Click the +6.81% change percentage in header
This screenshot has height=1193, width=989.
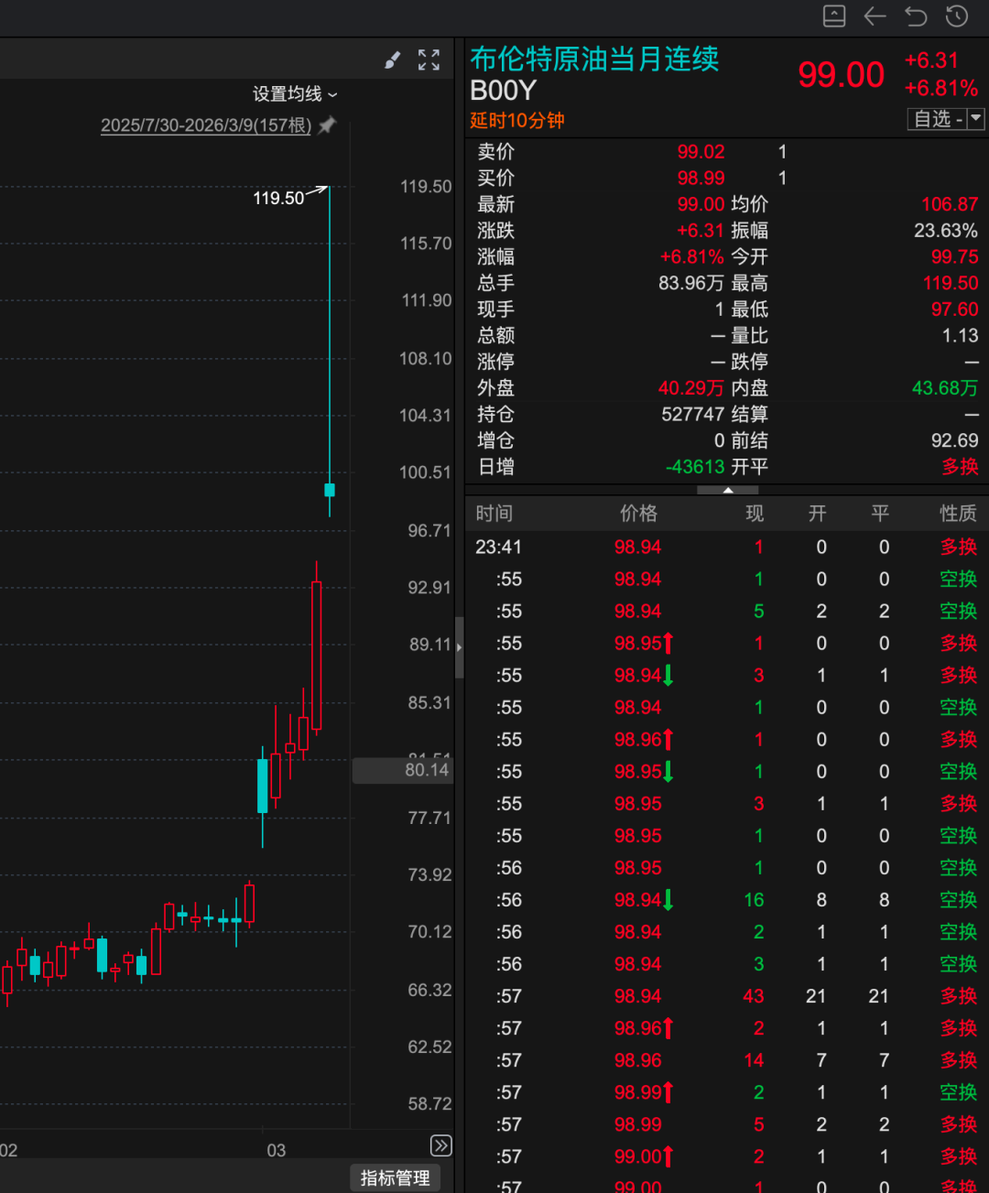[940, 89]
